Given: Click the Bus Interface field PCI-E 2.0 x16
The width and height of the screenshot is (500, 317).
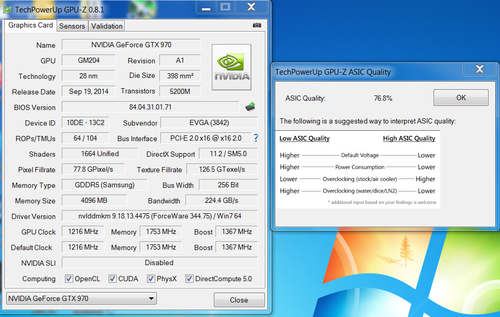Looking at the screenshot, I should tap(206, 139).
